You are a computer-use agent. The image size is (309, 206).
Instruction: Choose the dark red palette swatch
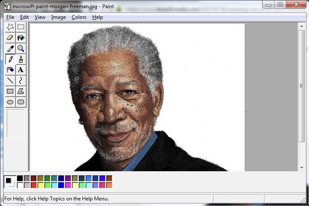tap(34, 179)
